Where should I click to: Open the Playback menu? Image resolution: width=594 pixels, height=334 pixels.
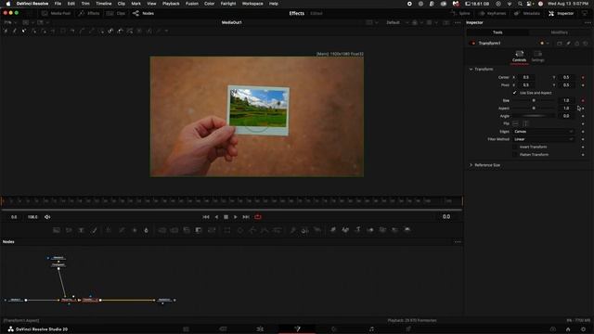coord(171,4)
